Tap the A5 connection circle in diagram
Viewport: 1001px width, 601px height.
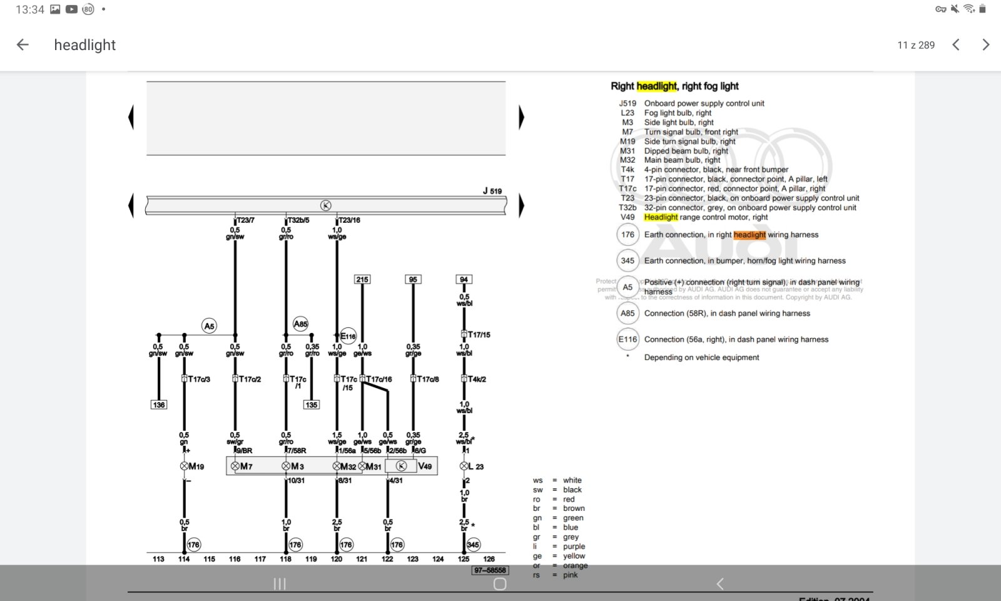(209, 326)
